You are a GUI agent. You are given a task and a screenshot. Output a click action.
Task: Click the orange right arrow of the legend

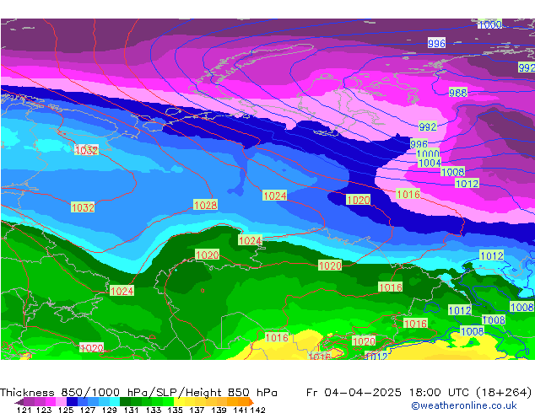coord(251,402)
